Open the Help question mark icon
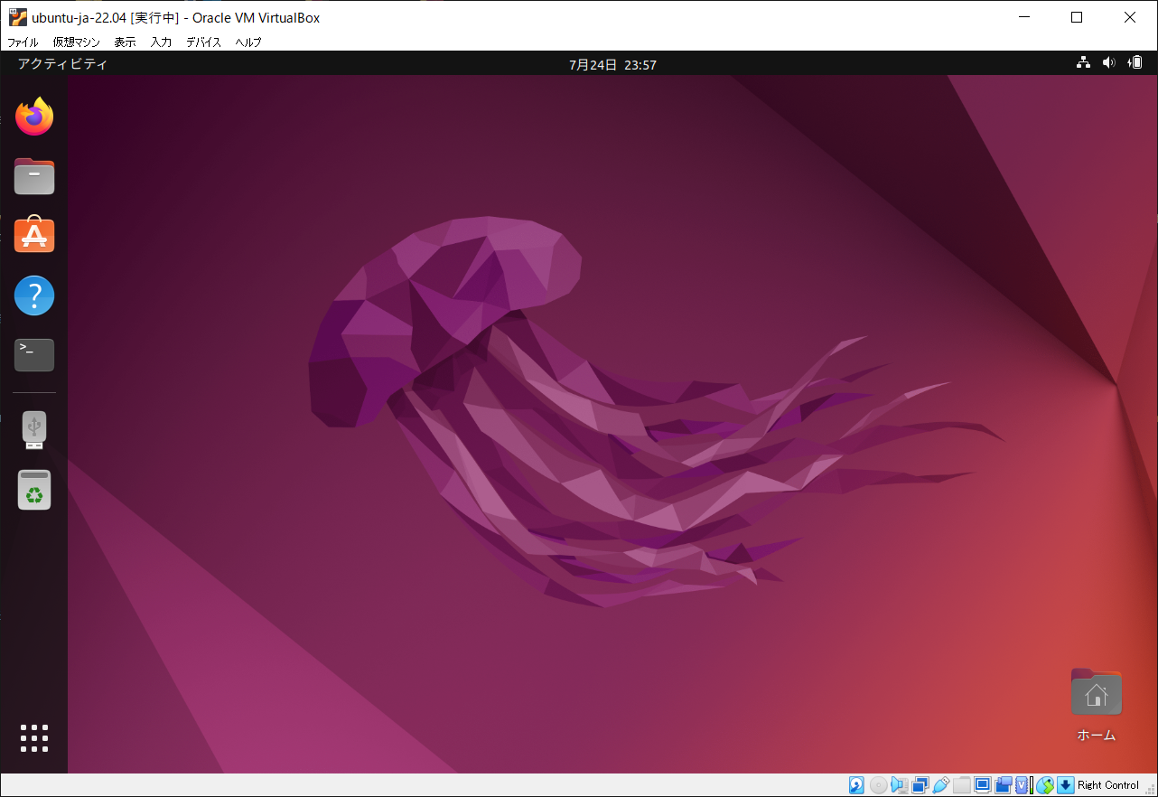This screenshot has width=1158, height=797. tap(34, 295)
